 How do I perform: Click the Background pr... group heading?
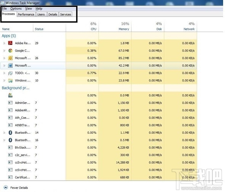[16, 88]
